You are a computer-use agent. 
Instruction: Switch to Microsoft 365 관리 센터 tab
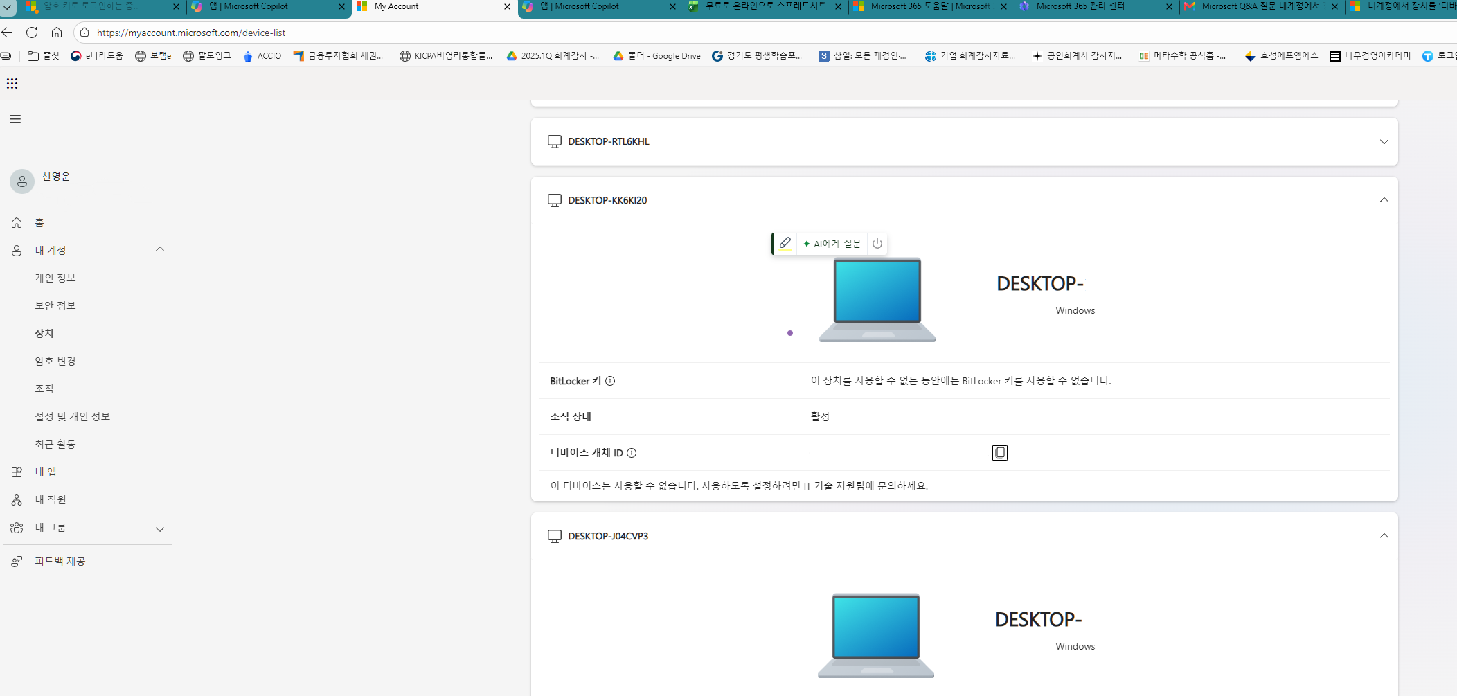tap(1097, 7)
